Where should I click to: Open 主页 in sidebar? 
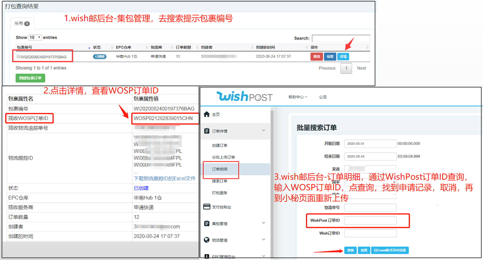tap(216, 114)
